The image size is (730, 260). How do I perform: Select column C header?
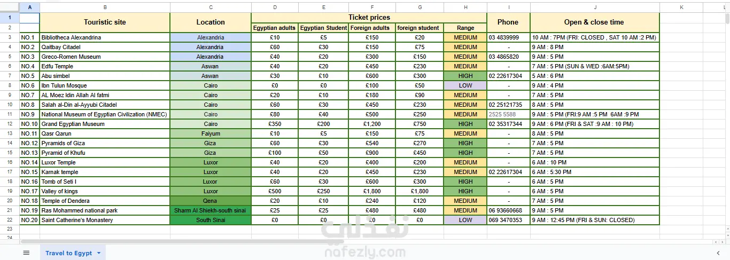pos(211,7)
